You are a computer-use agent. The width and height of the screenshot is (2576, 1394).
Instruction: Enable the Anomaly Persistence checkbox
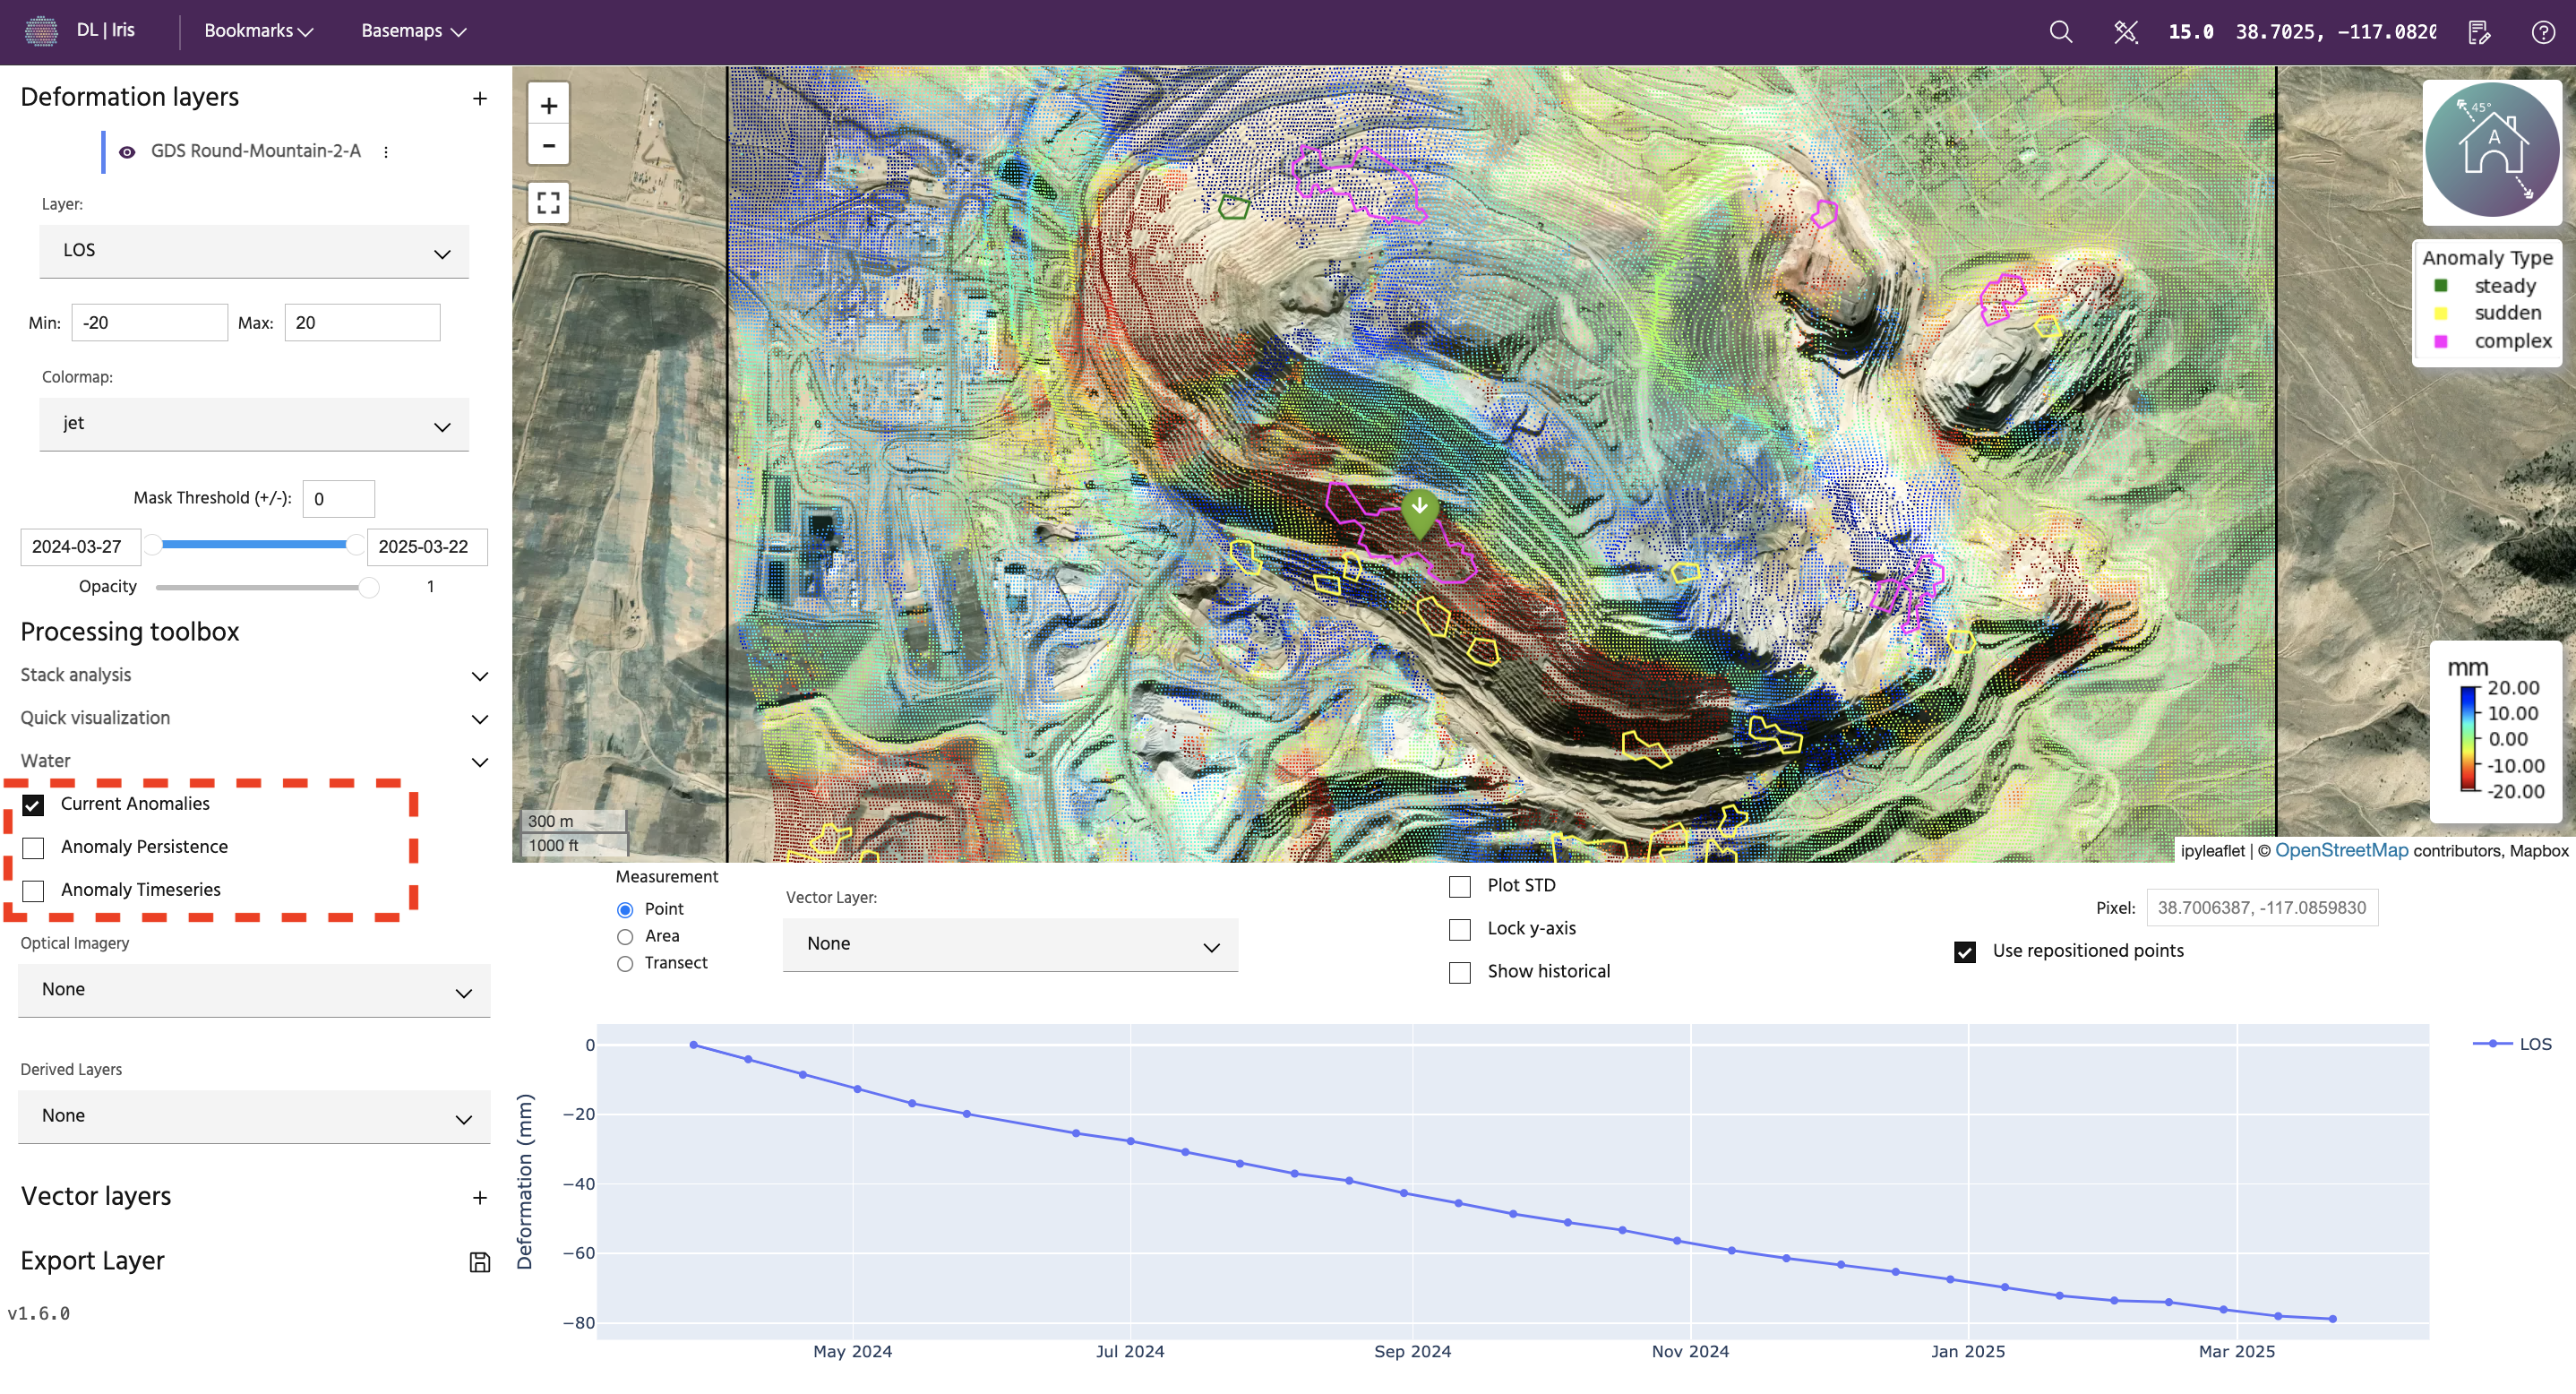coord(33,848)
